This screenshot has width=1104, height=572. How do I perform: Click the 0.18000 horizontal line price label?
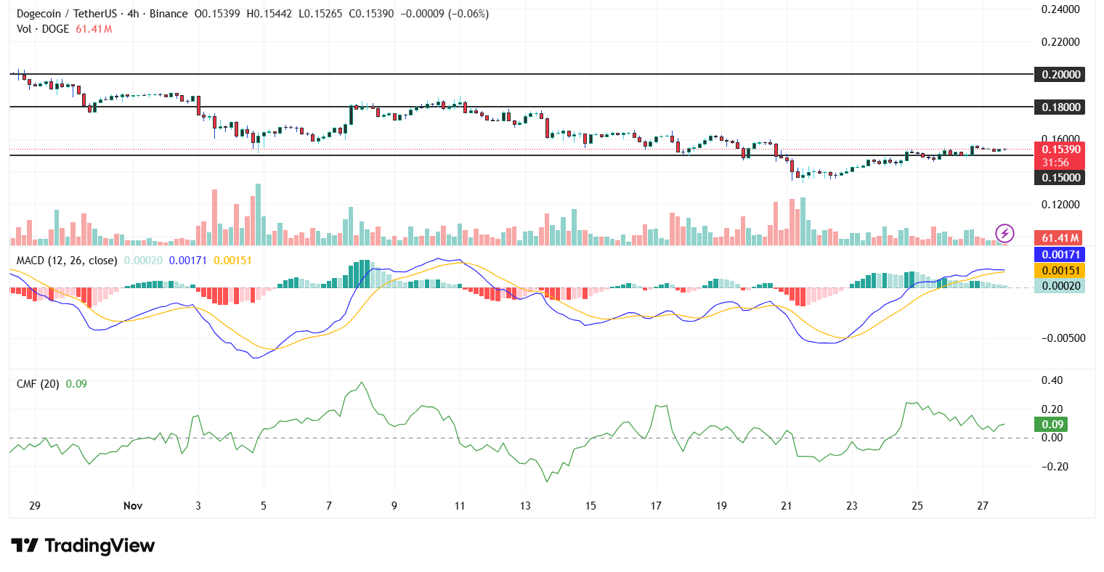[1061, 107]
